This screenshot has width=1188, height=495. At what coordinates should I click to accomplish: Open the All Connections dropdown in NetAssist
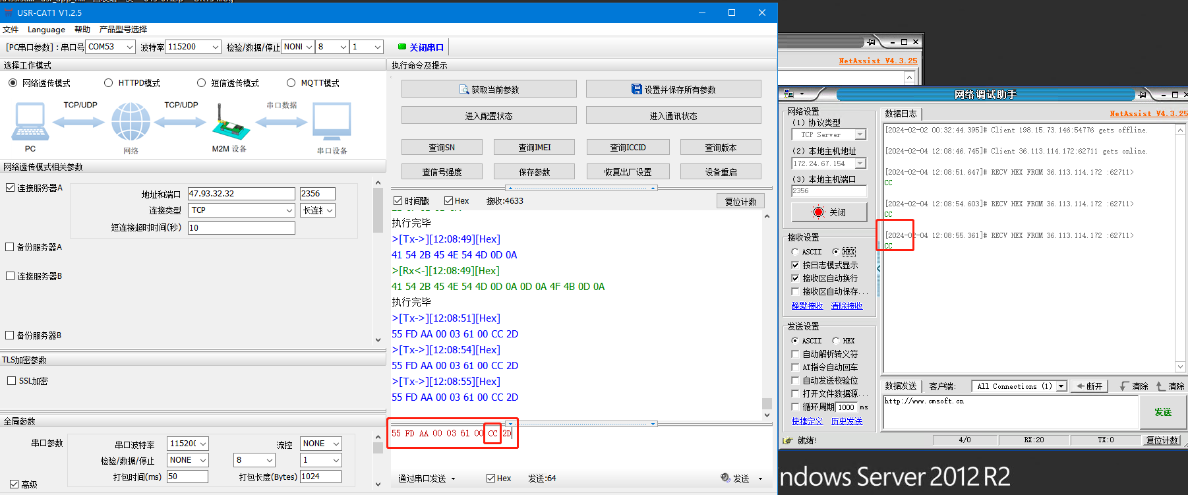click(1061, 386)
